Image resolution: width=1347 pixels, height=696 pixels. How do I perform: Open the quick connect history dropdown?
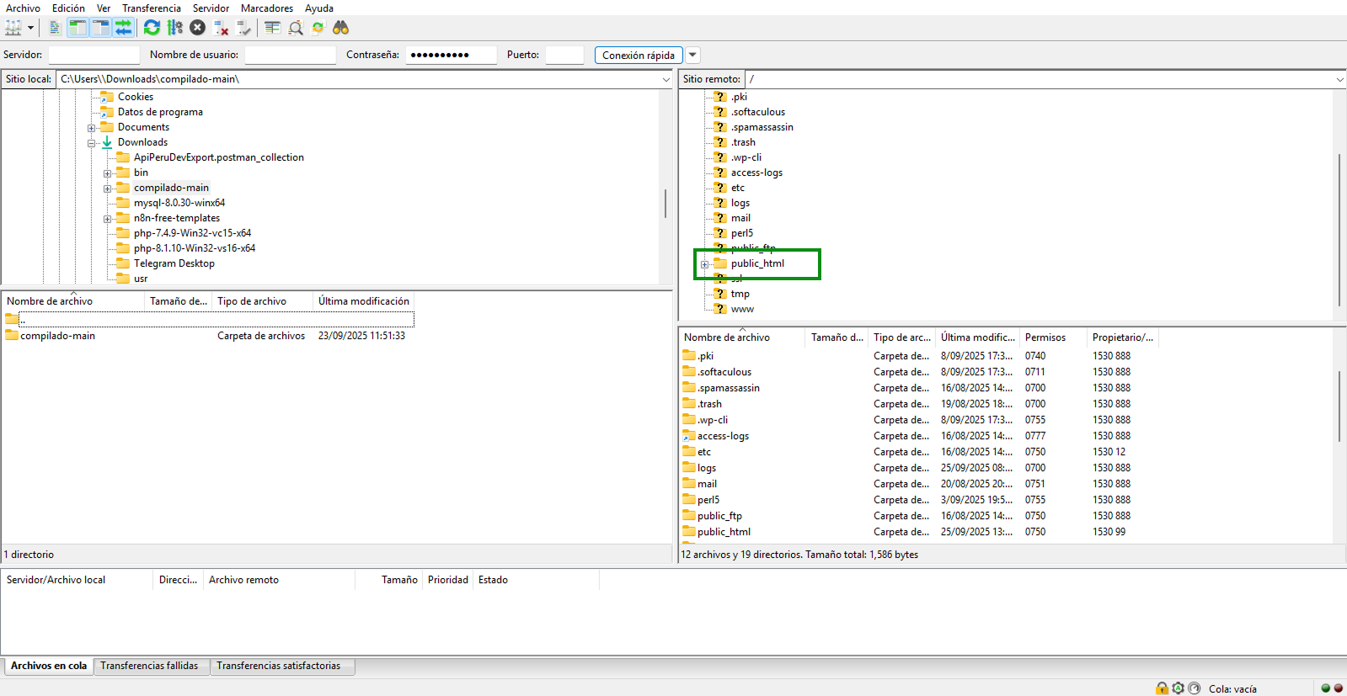click(x=692, y=55)
